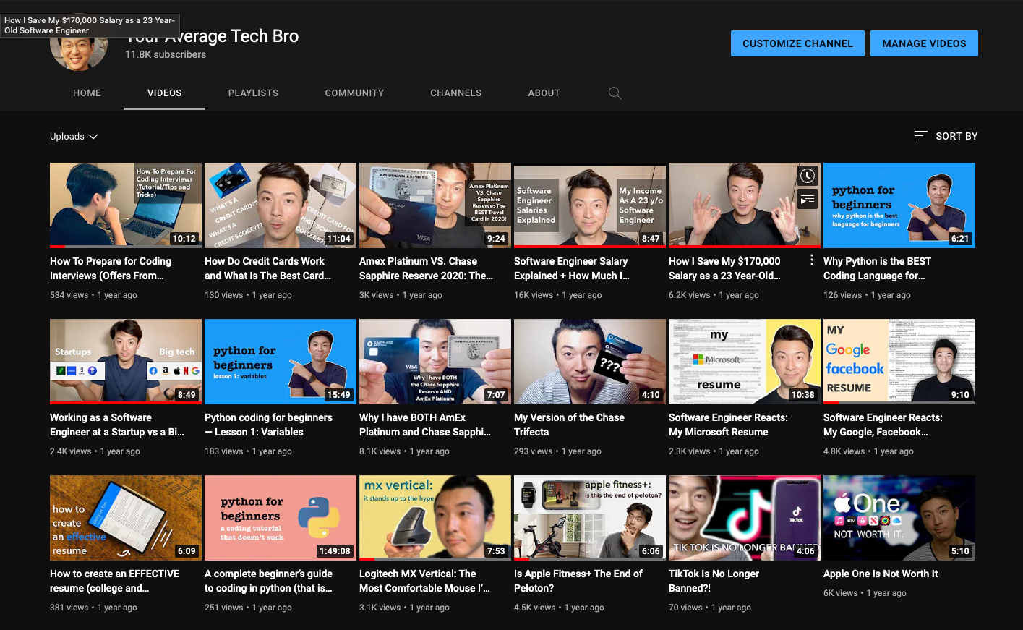
Task: Open the mx vertical mouse thumbnail
Action: click(x=435, y=518)
